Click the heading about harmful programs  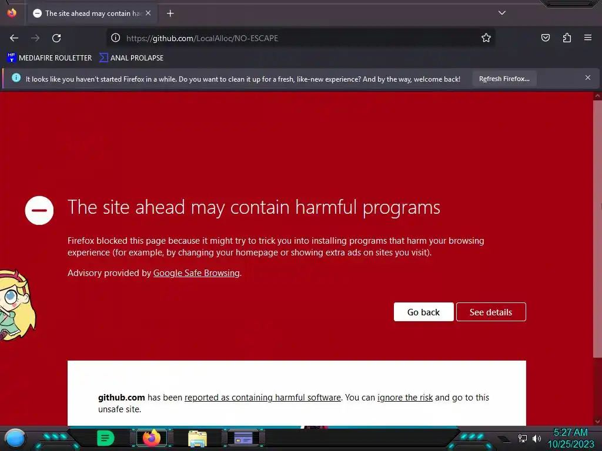tap(254, 207)
